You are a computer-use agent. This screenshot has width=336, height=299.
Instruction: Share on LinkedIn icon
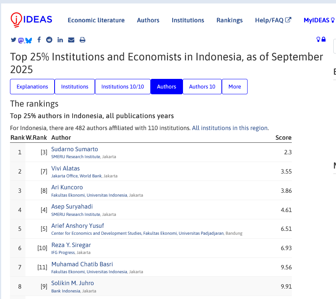click(60, 40)
